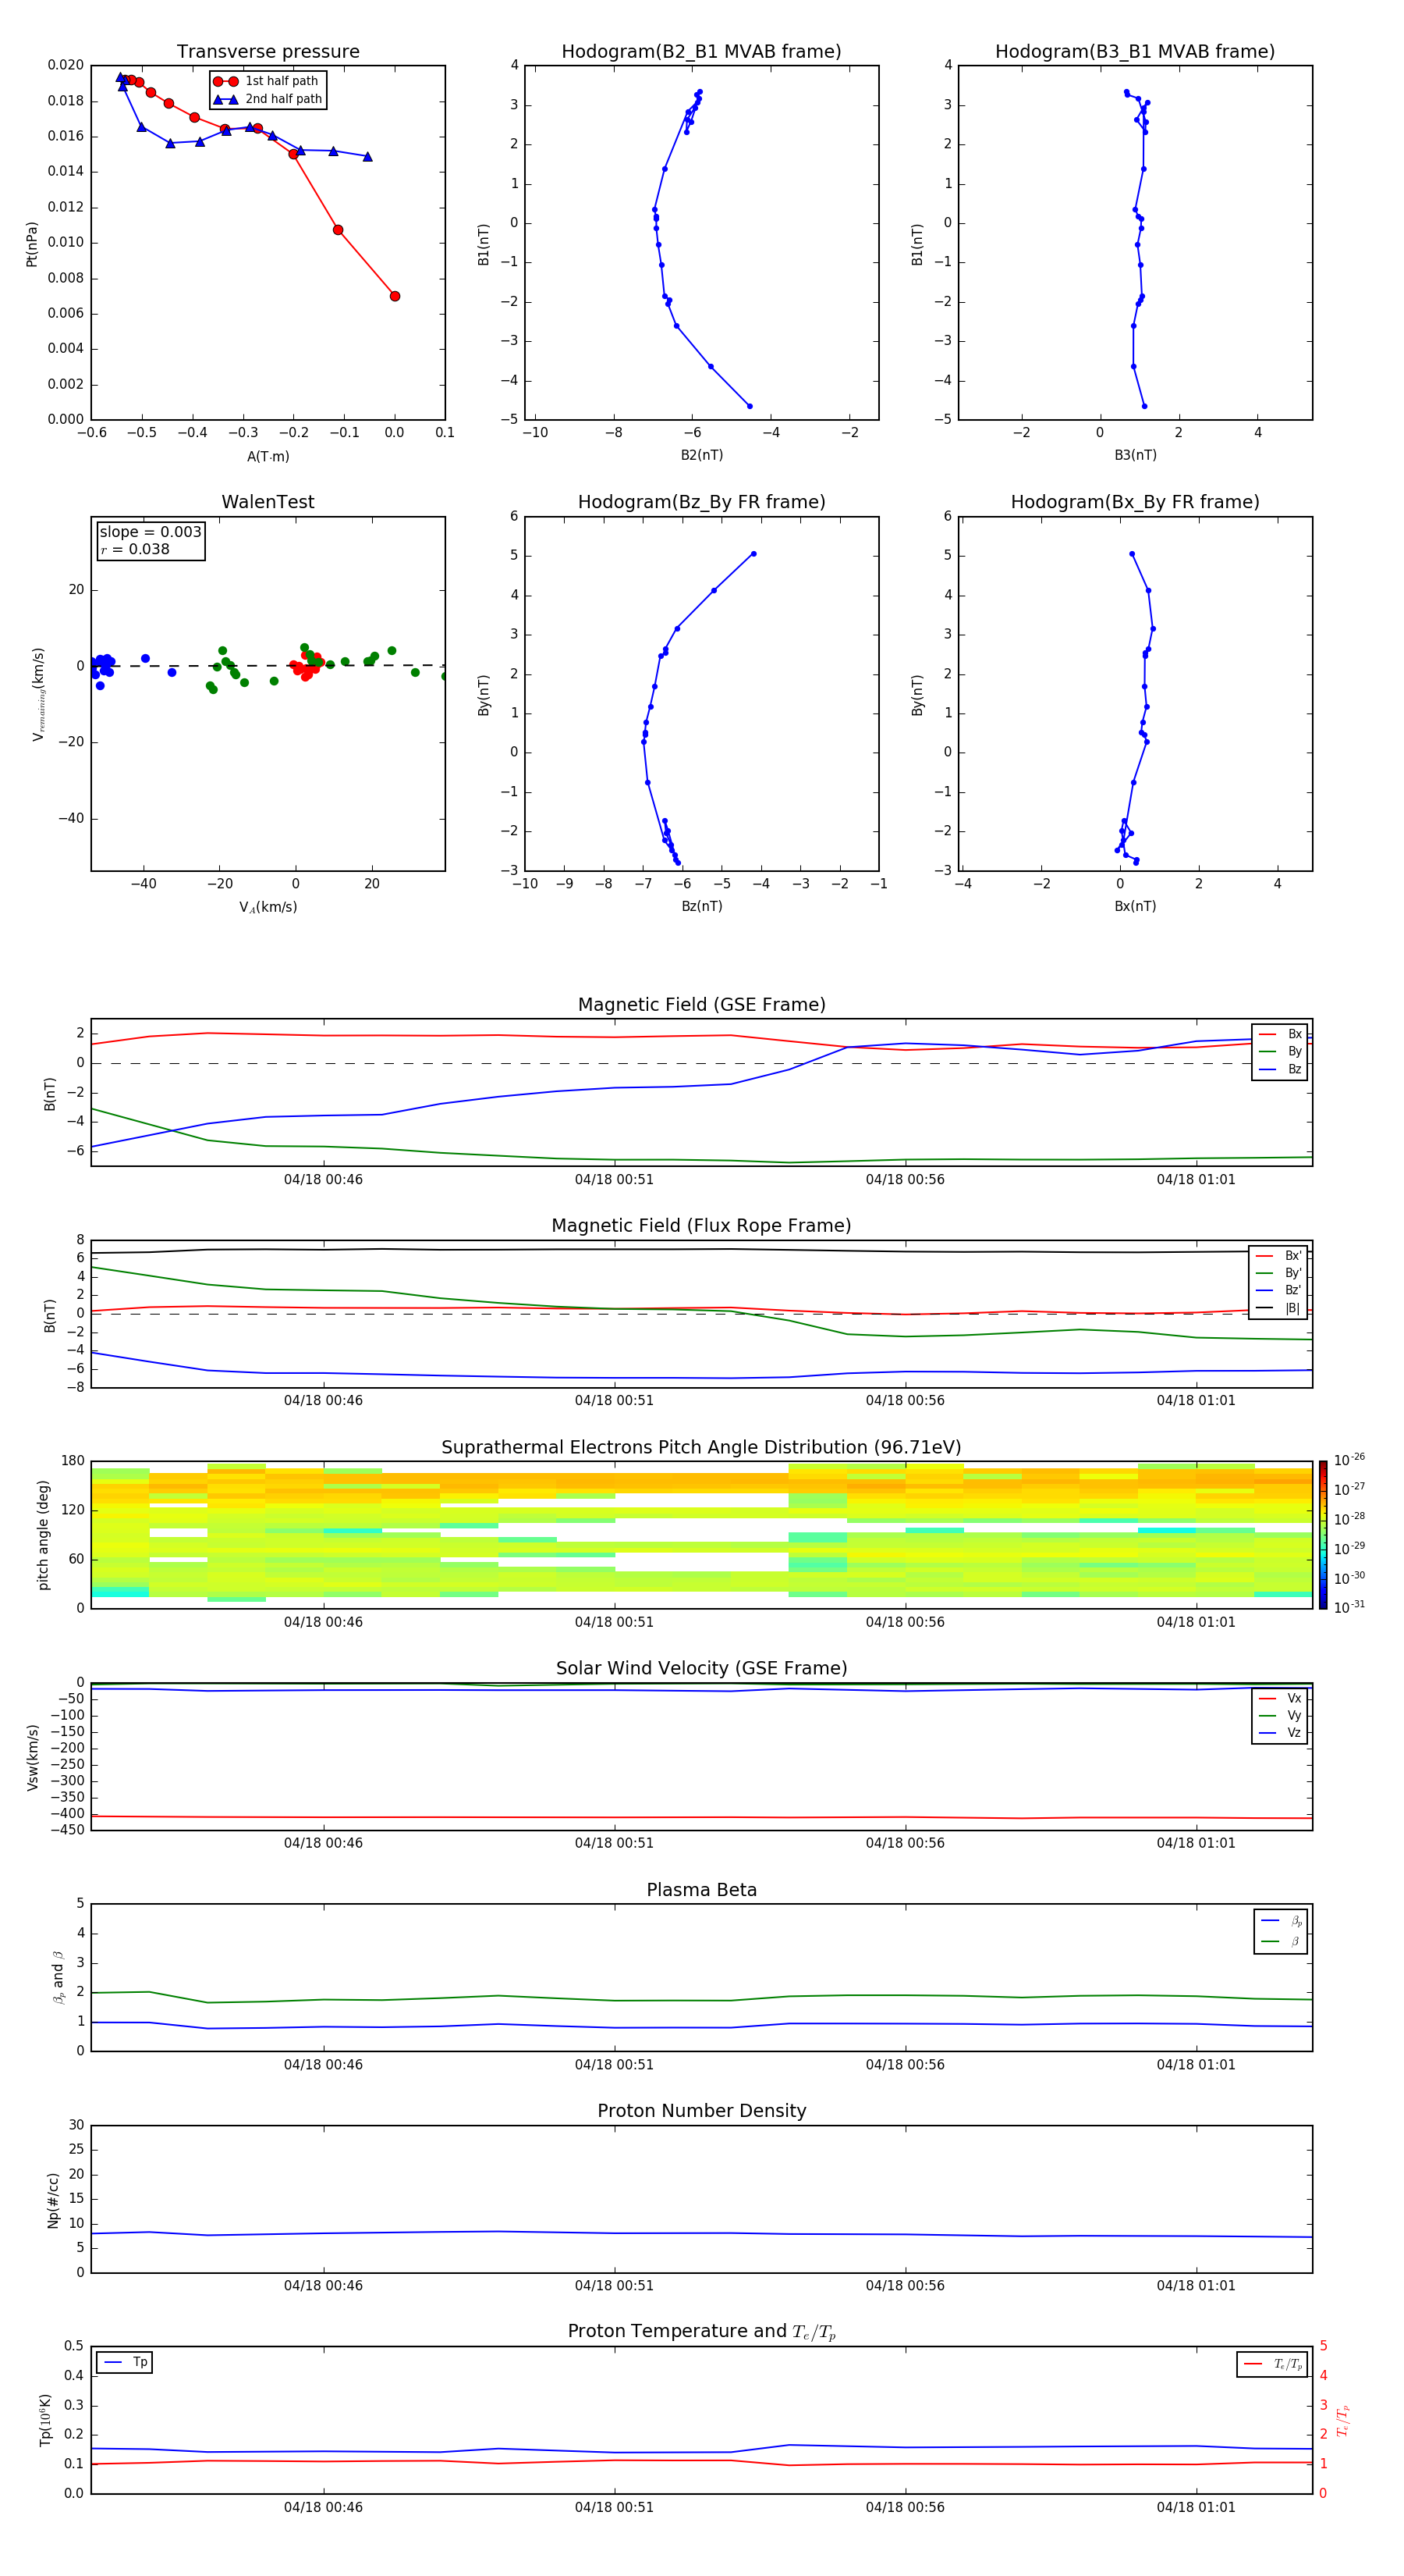Click the "04/18 00:56" tick under Solar Wind Velocity
The image size is (1404, 2576).
[906, 1843]
